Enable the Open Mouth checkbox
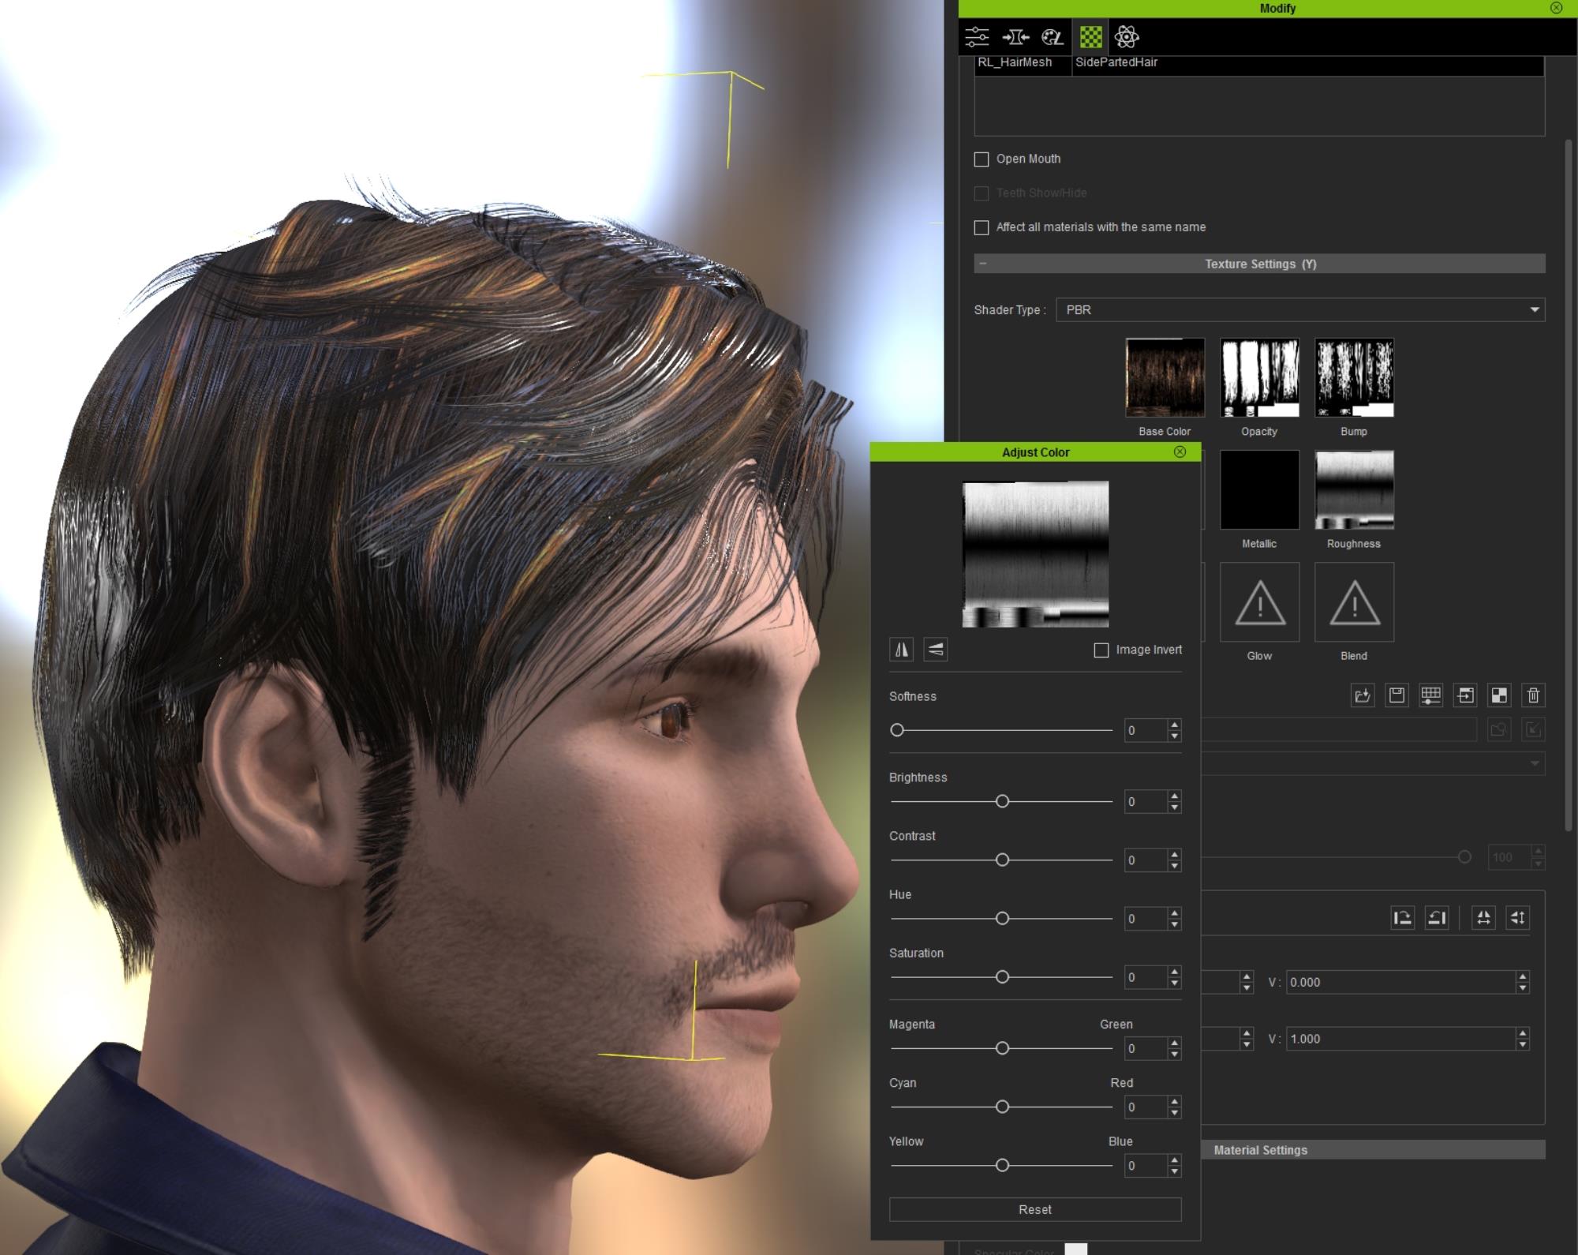1578x1255 pixels. click(x=982, y=159)
